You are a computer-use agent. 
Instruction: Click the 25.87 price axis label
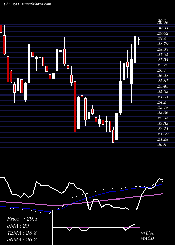(163, 81)
